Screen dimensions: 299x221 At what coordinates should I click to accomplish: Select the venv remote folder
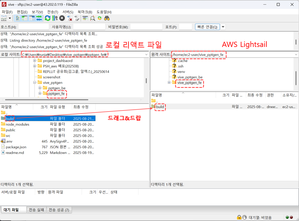click(181, 72)
